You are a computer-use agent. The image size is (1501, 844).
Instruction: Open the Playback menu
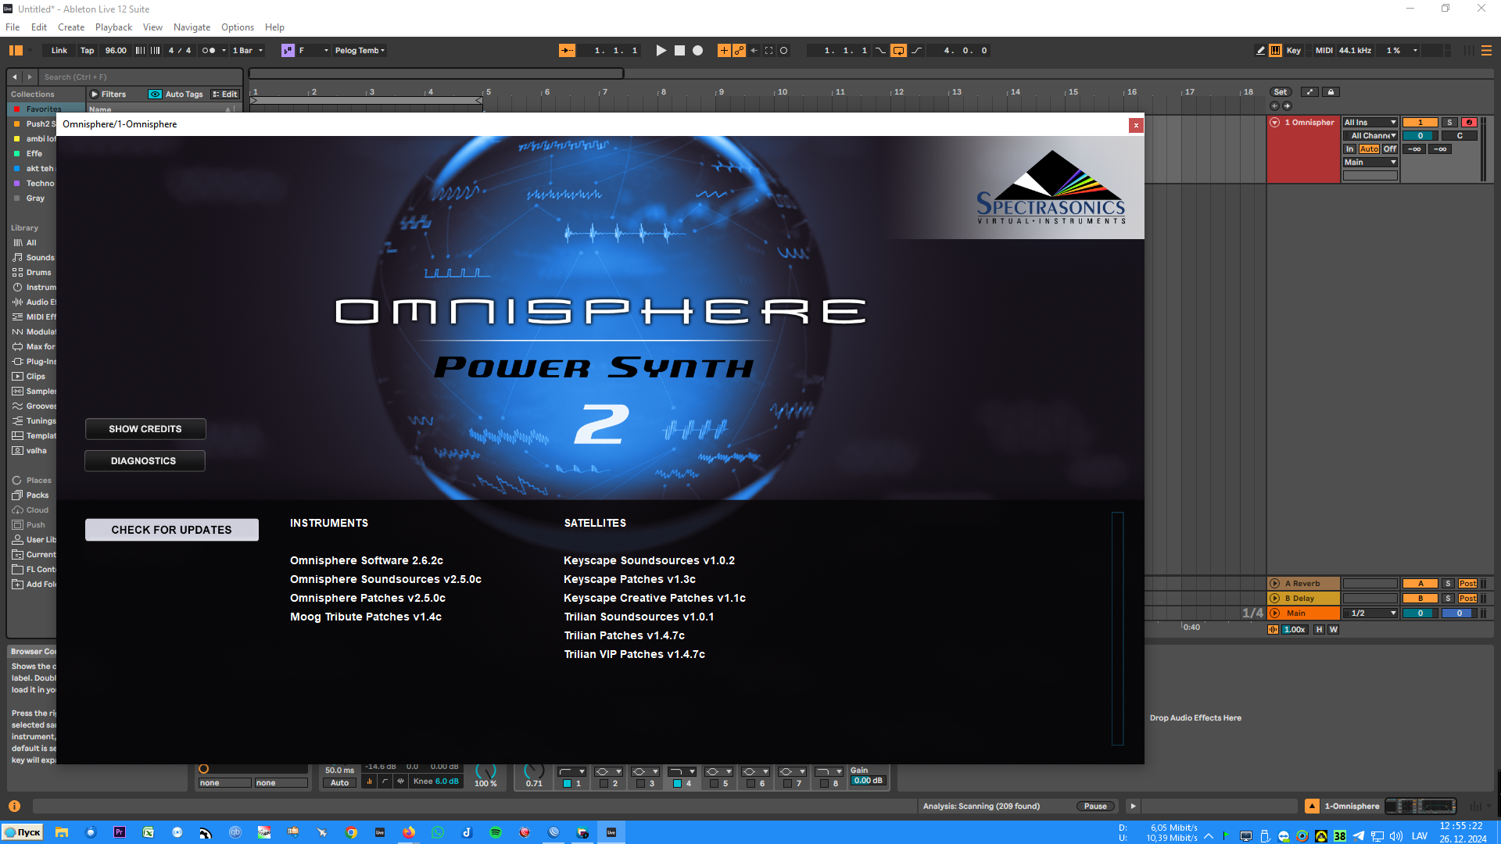113,27
